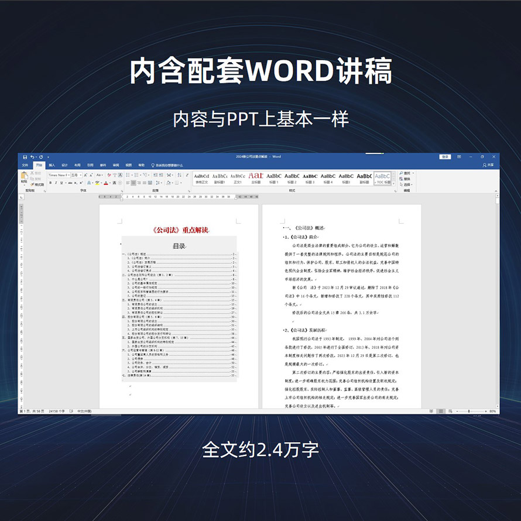
Task: Click the Paste clipboard icon
Action: click(x=24, y=177)
